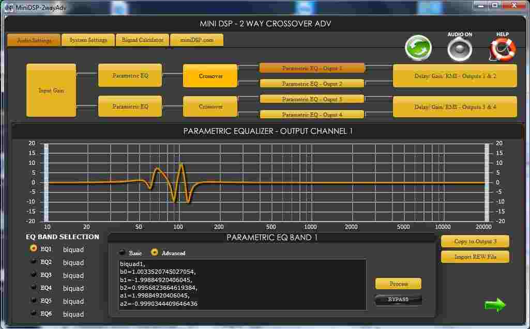The image size is (530, 329).
Task: Toggle the Audio On speaker icon
Action: pyautogui.click(x=460, y=50)
